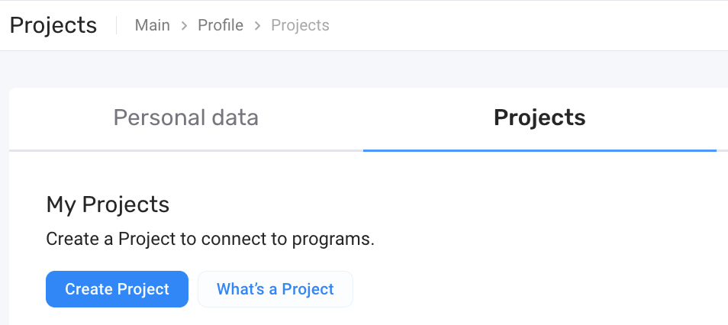
Task: Open the What's a Project button
Action: click(275, 289)
